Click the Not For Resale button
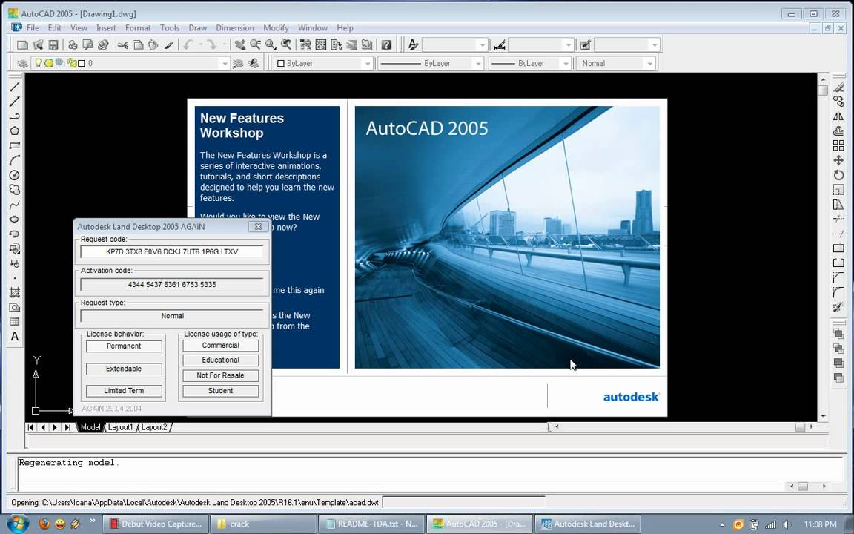This screenshot has width=854, height=534. pos(221,375)
